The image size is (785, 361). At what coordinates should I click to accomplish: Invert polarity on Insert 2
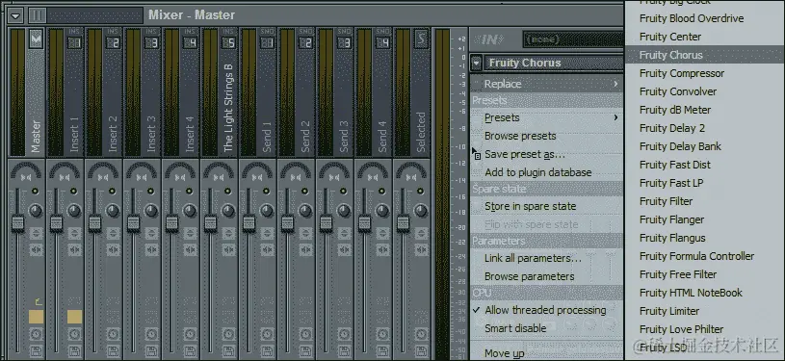(x=113, y=233)
